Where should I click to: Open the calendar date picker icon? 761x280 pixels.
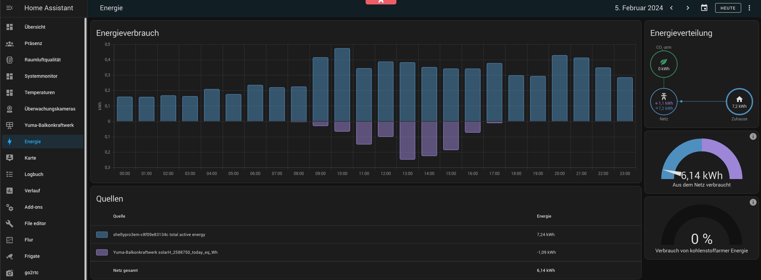[704, 8]
